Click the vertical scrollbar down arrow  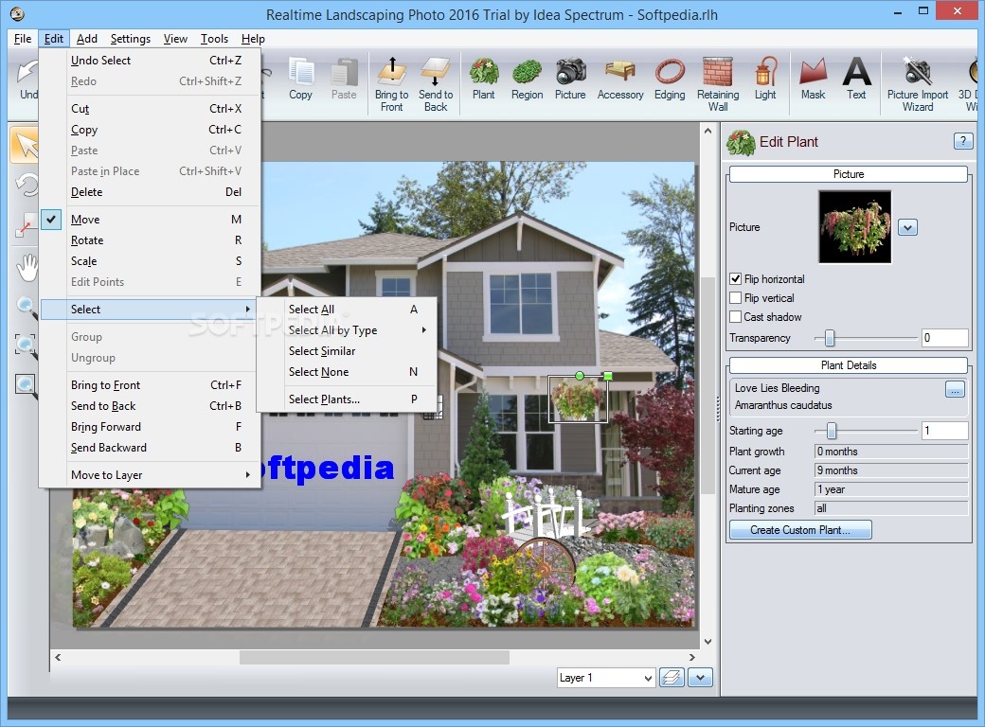pos(708,642)
